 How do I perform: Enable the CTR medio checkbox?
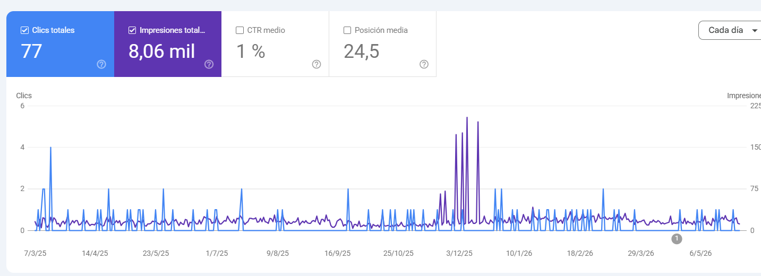[240, 30]
